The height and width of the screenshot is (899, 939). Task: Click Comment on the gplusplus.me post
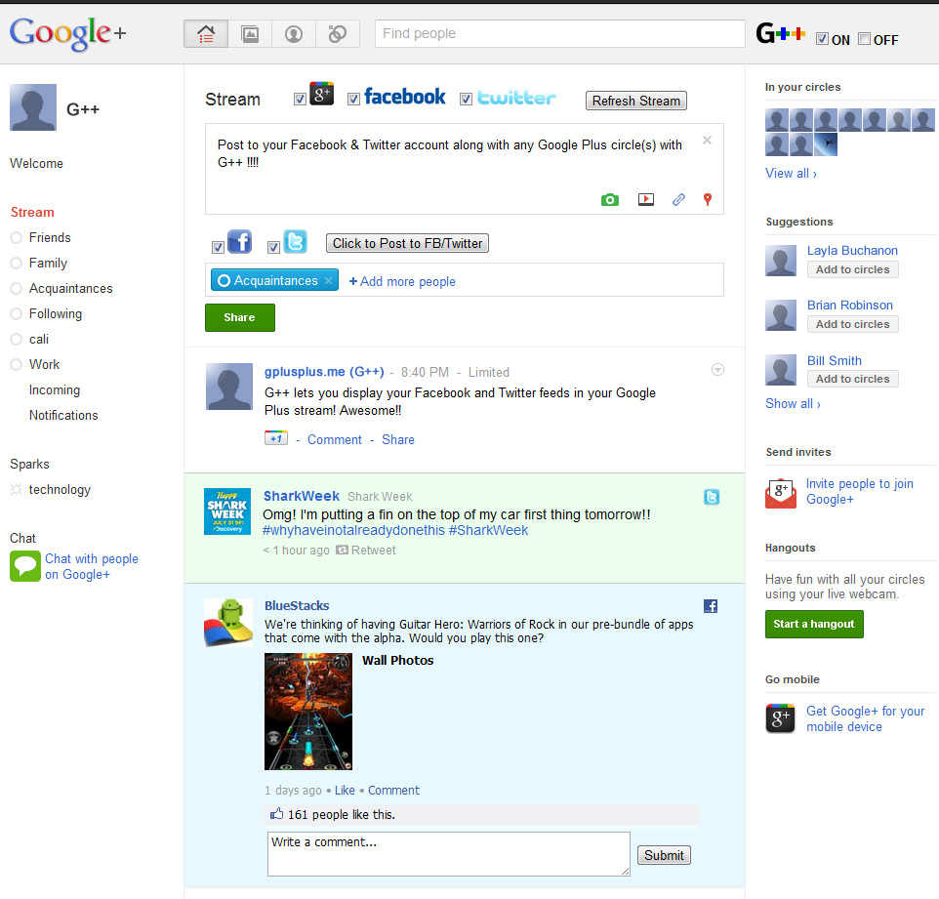[x=334, y=439]
